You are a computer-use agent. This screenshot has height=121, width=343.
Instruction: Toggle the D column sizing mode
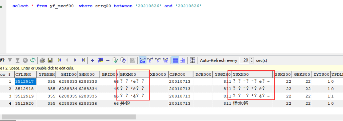click(x=150, y=60)
